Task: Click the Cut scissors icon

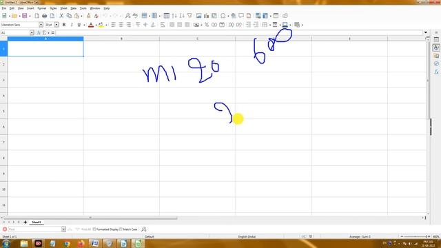Action: pyautogui.click(x=61, y=16)
